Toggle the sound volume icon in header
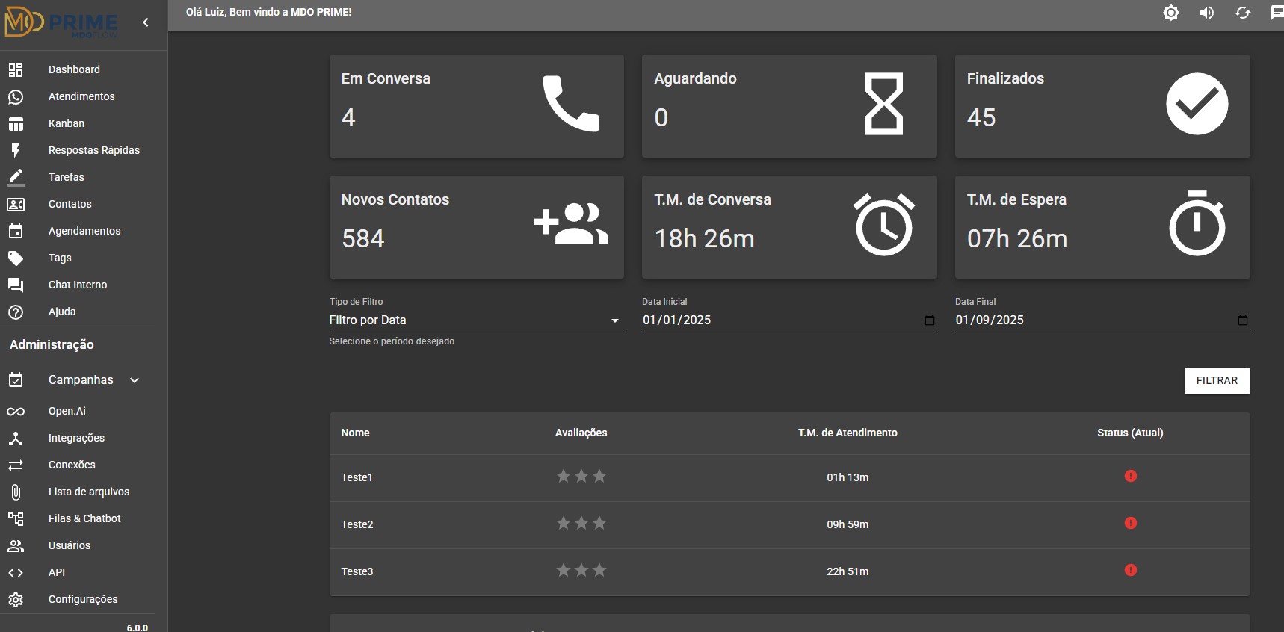Image resolution: width=1284 pixels, height=632 pixels. [x=1207, y=13]
